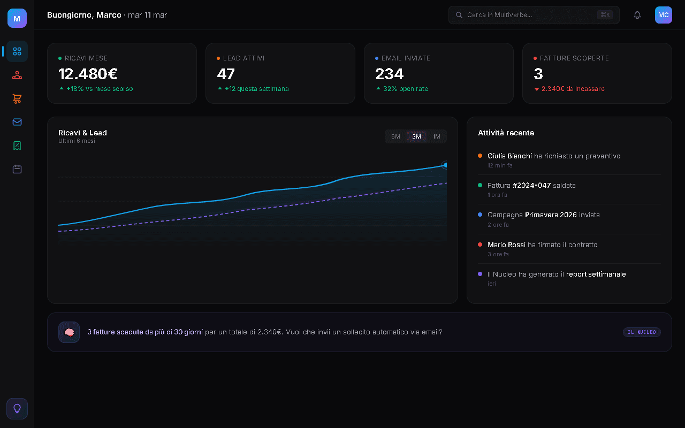The width and height of the screenshot is (685, 428).
Task: Select the blue revenue line endpoint marker
Action: click(445, 166)
